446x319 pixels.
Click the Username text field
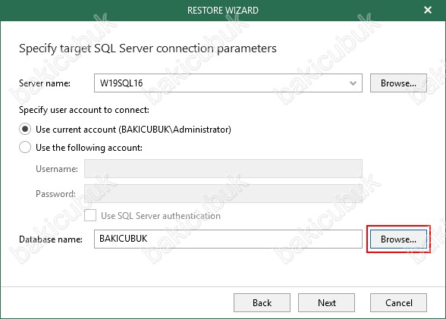[x=223, y=169]
